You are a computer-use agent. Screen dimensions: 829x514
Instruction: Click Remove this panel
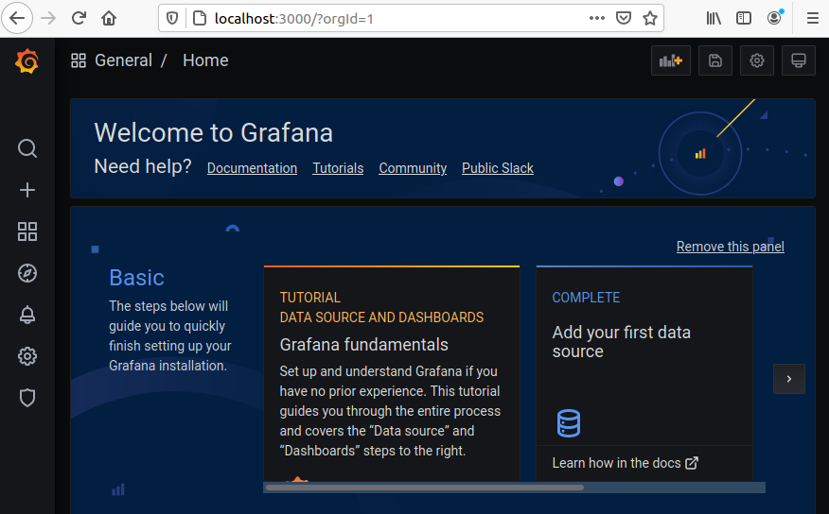731,247
